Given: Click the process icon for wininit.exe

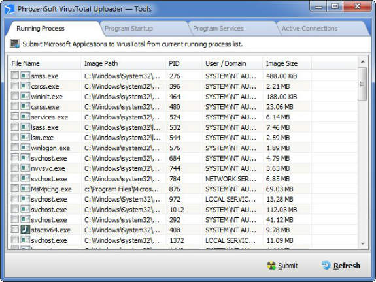Looking at the screenshot, I should [x=26, y=96].
